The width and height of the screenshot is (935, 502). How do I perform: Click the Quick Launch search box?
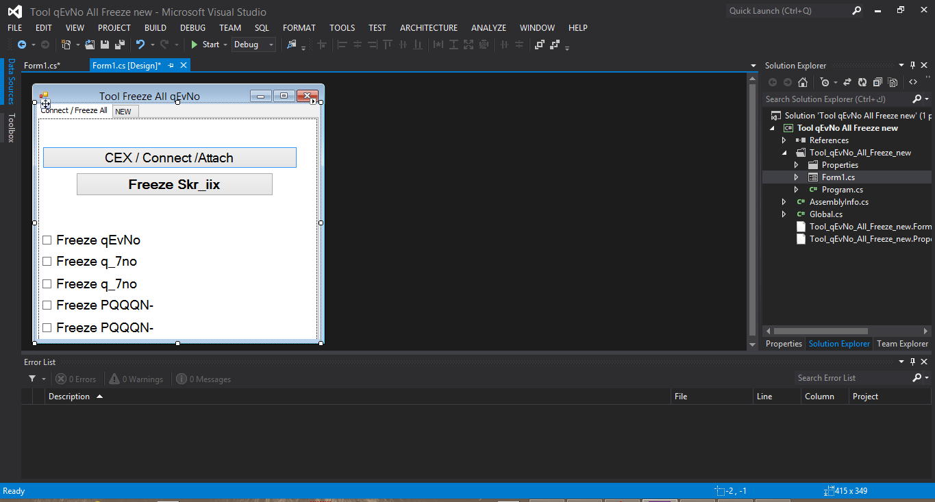788,11
